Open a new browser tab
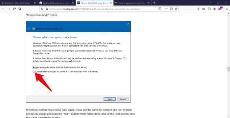The height and width of the screenshot is (118, 230). click(154, 3)
